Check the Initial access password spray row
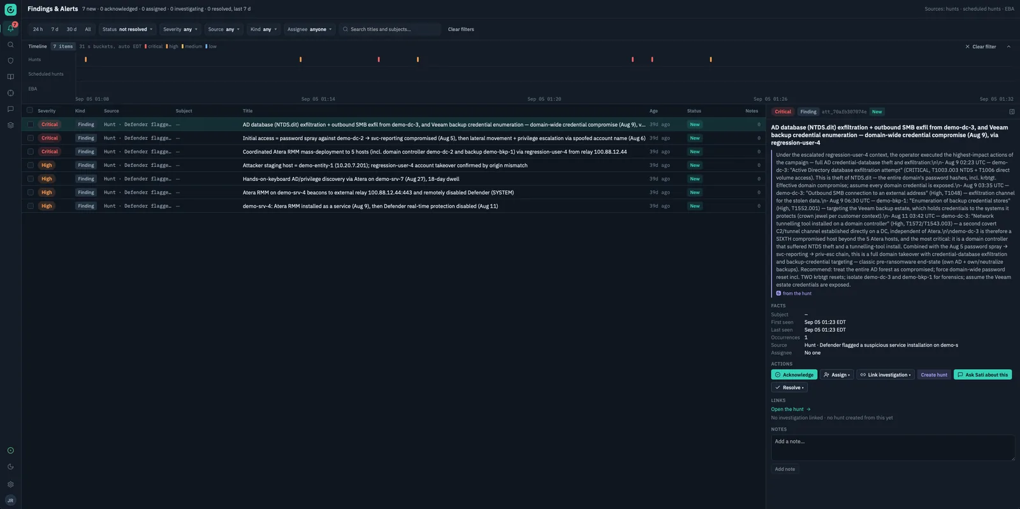The image size is (1020, 509). coord(30,138)
